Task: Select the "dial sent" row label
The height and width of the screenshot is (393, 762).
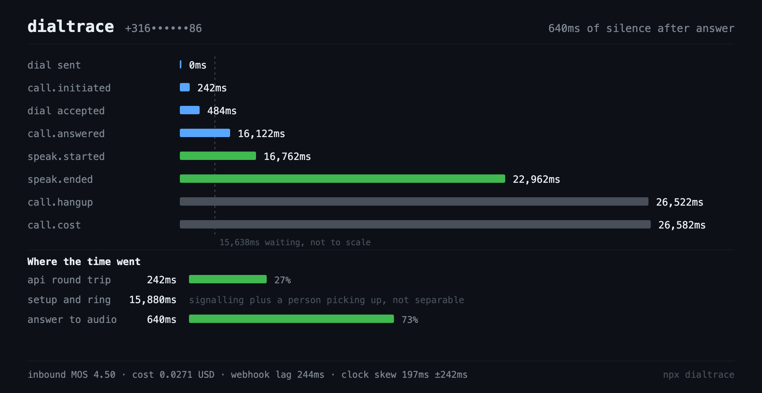Action: point(54,65)
